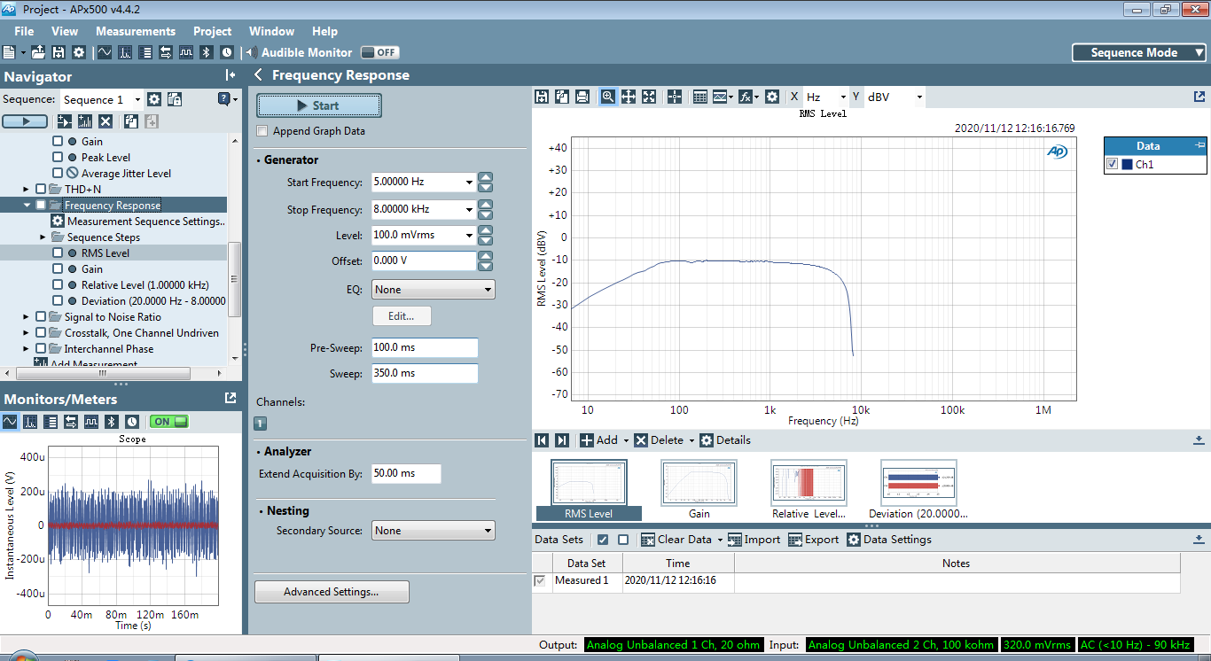Open Advanced Settings...

[x=332, y=592]
